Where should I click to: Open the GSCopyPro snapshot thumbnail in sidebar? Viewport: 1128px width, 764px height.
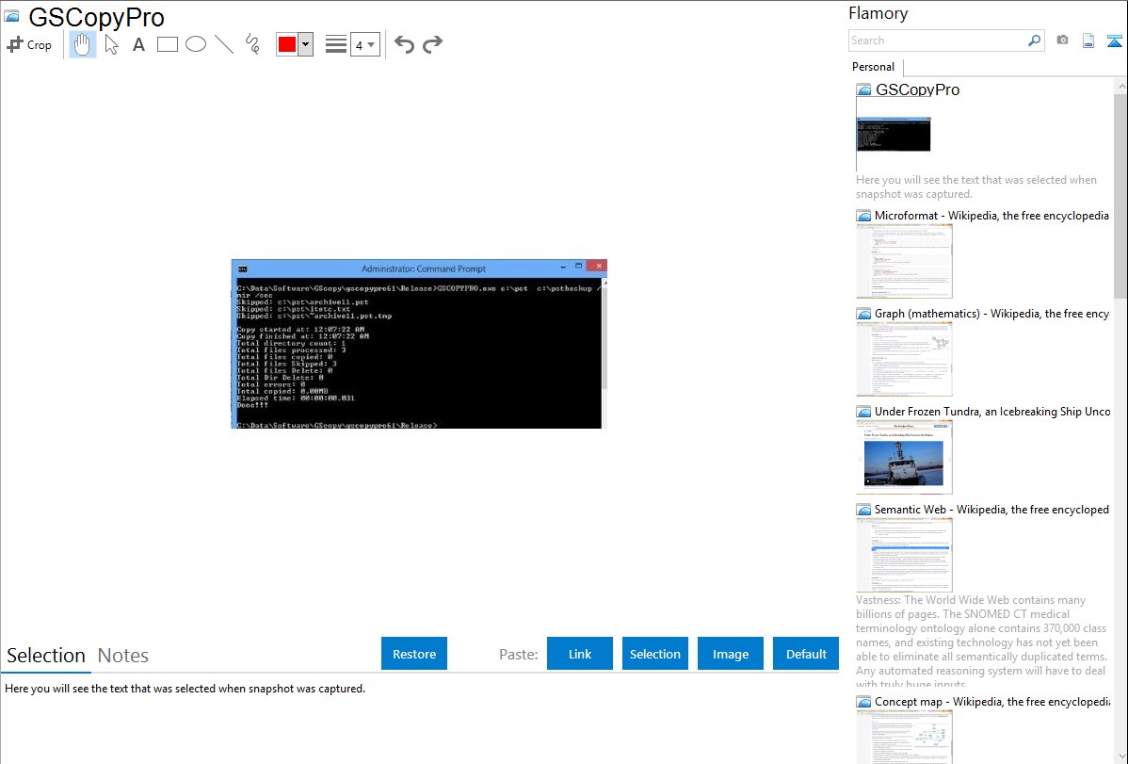click(894, 135)
